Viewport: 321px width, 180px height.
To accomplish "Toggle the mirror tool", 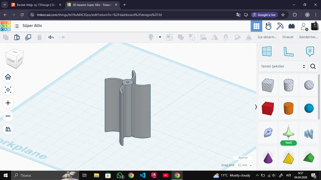I will click(214, 37).
